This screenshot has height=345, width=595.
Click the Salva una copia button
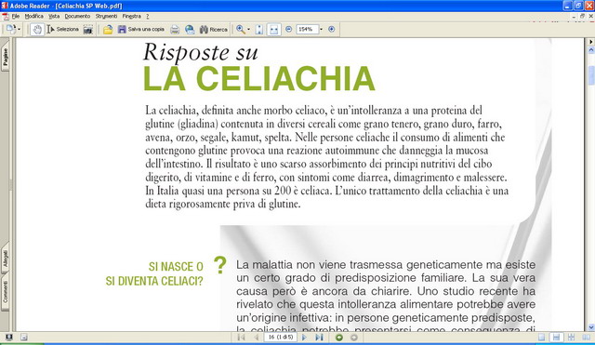click(x=140, y=29)
